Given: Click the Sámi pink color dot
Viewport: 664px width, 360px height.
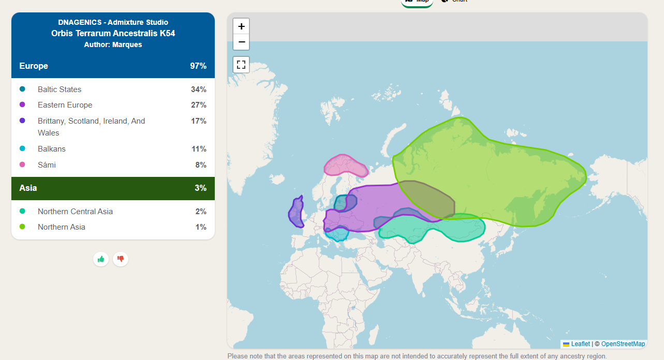Looking at the screenshot, I should click(22, 165).
